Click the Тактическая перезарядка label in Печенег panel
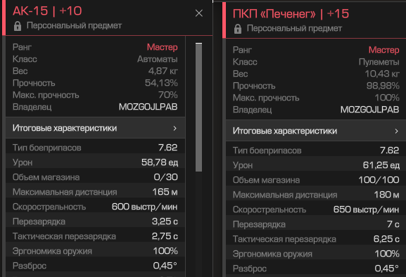 (284, 239)
